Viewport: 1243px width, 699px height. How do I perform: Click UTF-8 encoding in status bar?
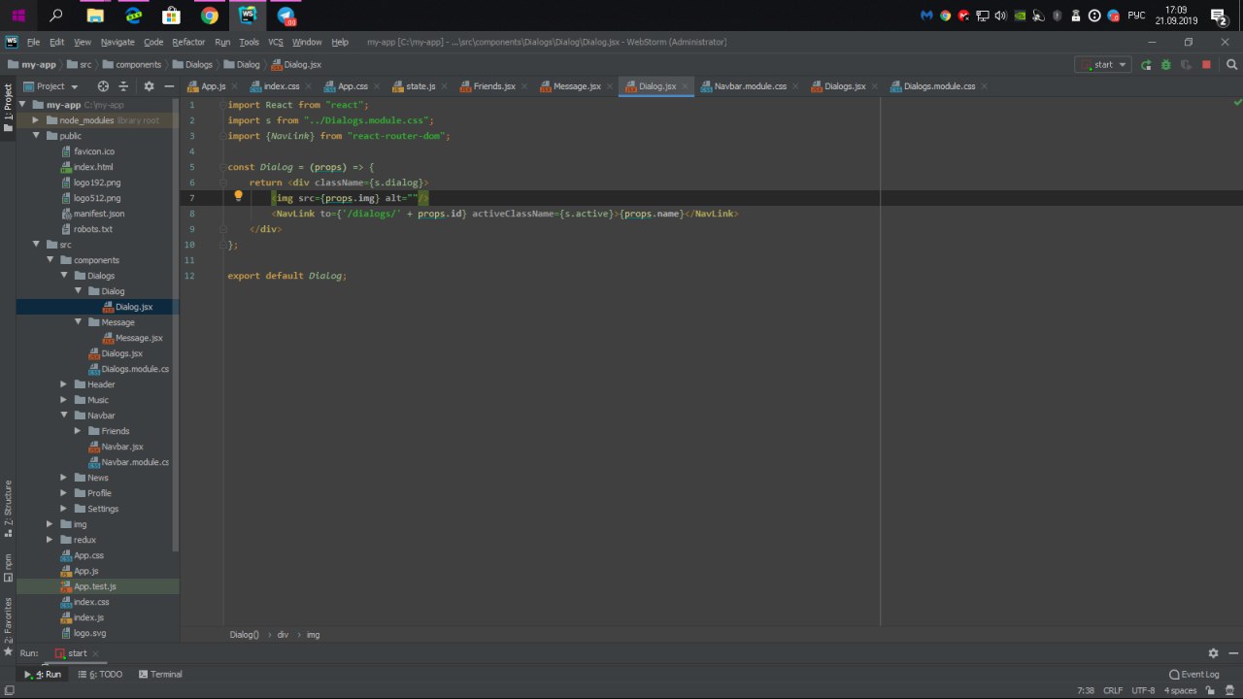1143,690
